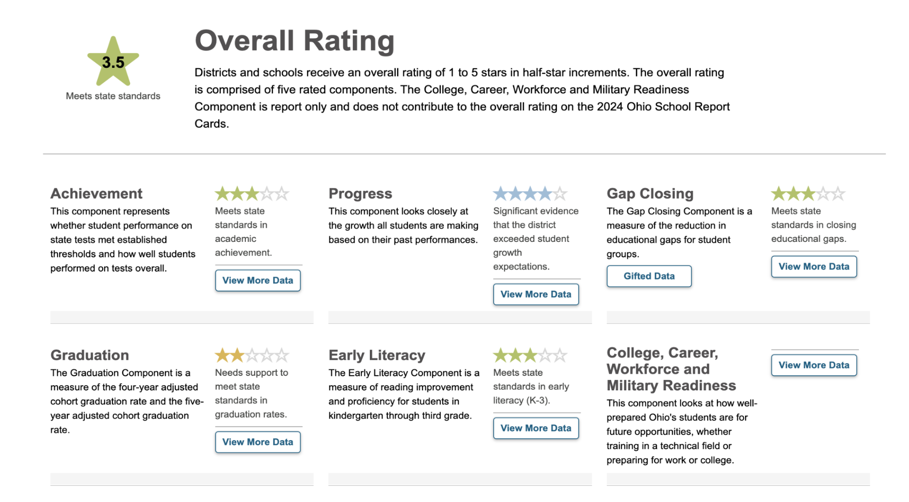Click the Overall Rating heading
Image resolution: width=909 pixels, height=502 pixels.
pyautogui.click(x=295, y=41)
